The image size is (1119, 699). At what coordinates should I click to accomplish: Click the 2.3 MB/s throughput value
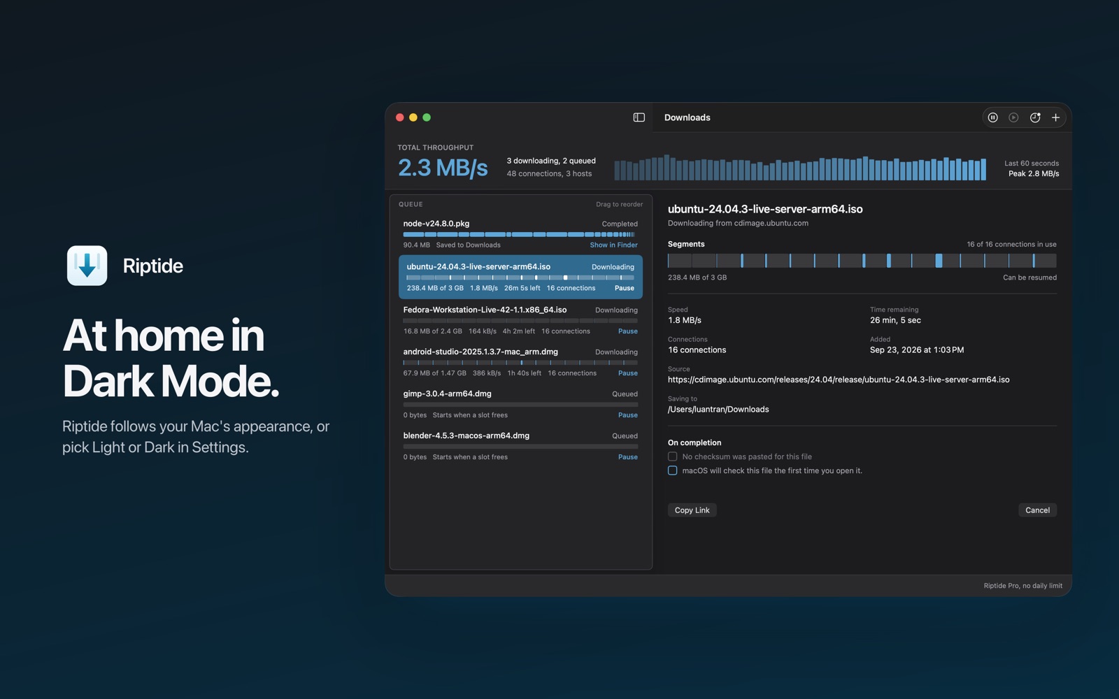tap(443, 168)
